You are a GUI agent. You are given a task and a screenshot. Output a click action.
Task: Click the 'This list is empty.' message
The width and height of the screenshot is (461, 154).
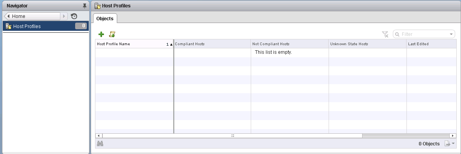point(273,52)
